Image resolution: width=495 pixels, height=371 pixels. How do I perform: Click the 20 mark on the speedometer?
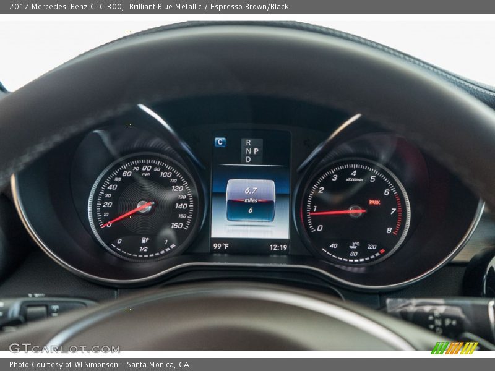coord(107,205)
